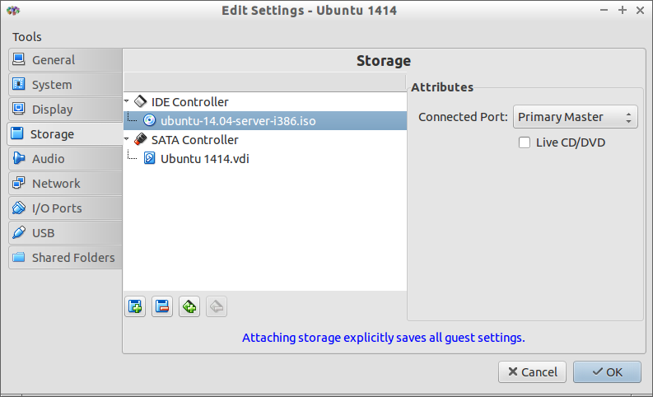Click the Cancel button
Image resolution: width=653 pixels, height=397 pixels.
point(532,372)
